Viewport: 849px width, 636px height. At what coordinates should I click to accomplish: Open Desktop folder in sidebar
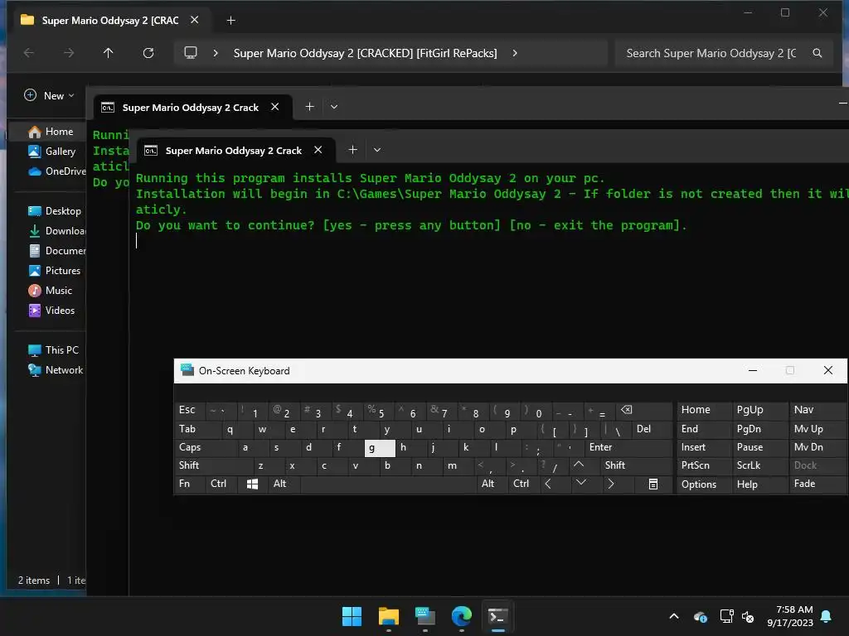(x=54, y=211)
